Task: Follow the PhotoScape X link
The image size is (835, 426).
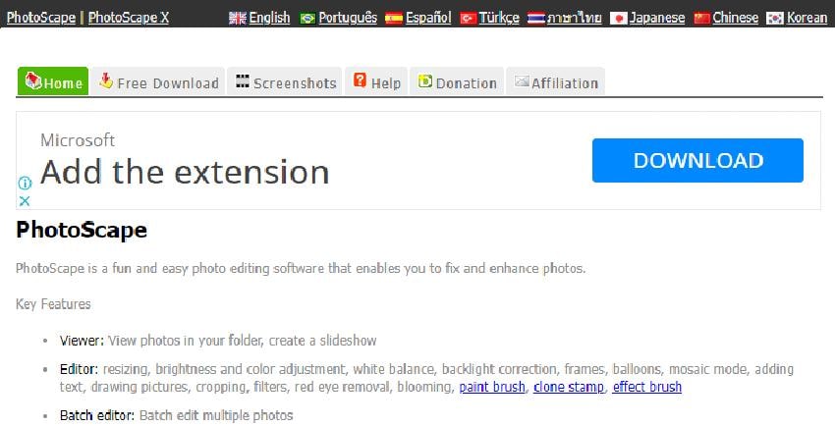Action: pyautogui.click(x=129, y=18)
